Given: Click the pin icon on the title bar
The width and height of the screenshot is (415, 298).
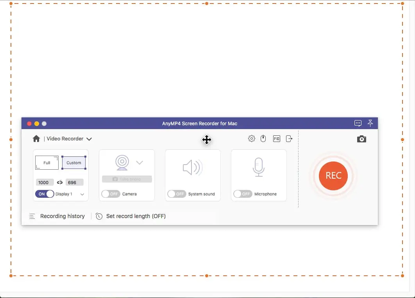Looking at the screenshot, I should 370,123.
